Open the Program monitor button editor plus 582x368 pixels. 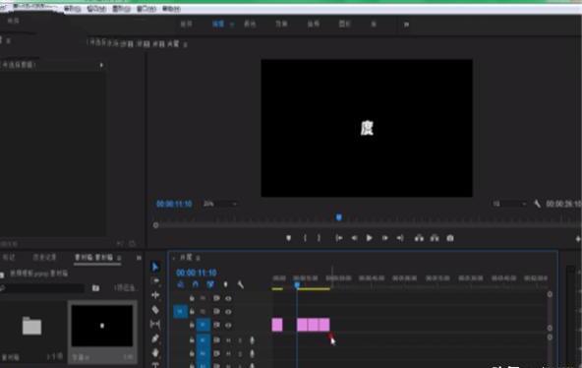[578, 239]
